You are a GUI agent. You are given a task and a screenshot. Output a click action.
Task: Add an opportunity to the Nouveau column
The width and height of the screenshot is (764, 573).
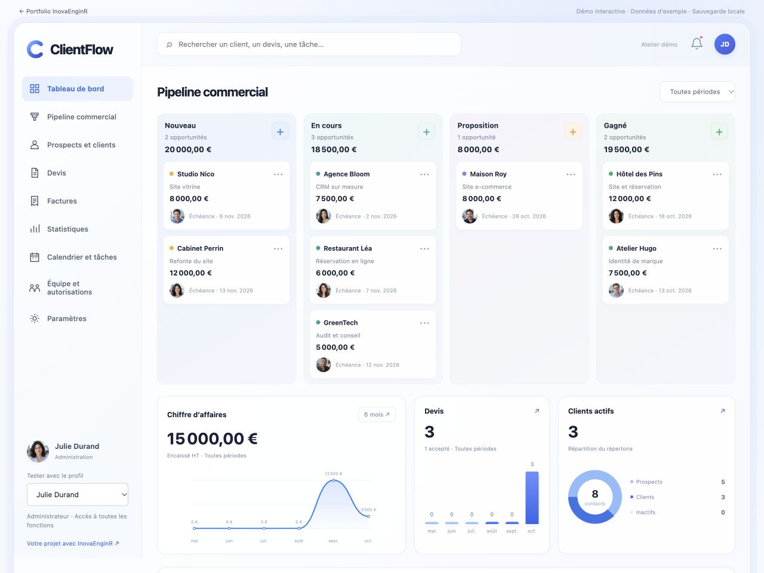(281, 132)
